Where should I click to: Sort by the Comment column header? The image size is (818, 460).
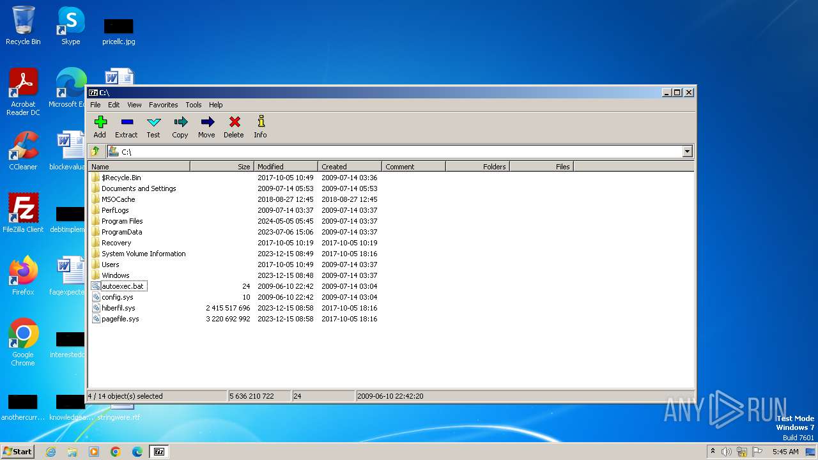click(413, 167)
